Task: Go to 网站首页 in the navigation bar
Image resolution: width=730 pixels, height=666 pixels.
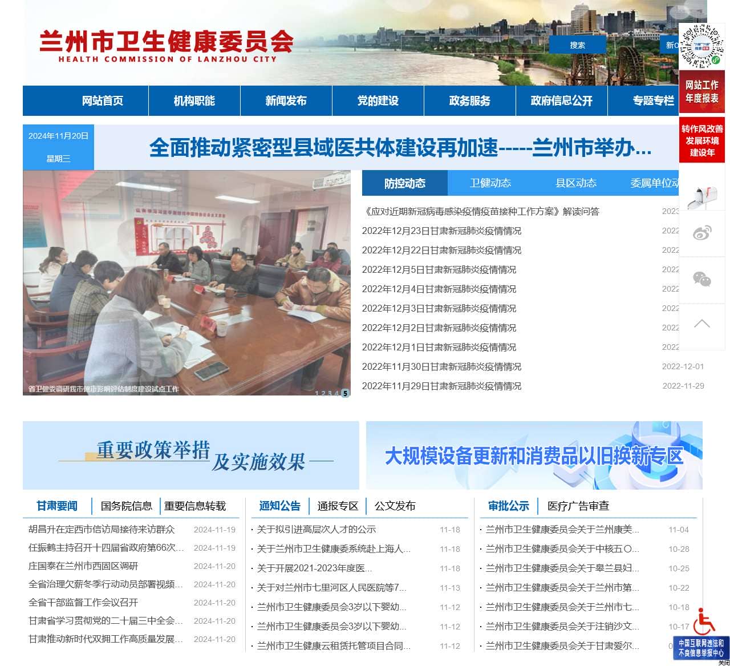Action: pos(103,101)
